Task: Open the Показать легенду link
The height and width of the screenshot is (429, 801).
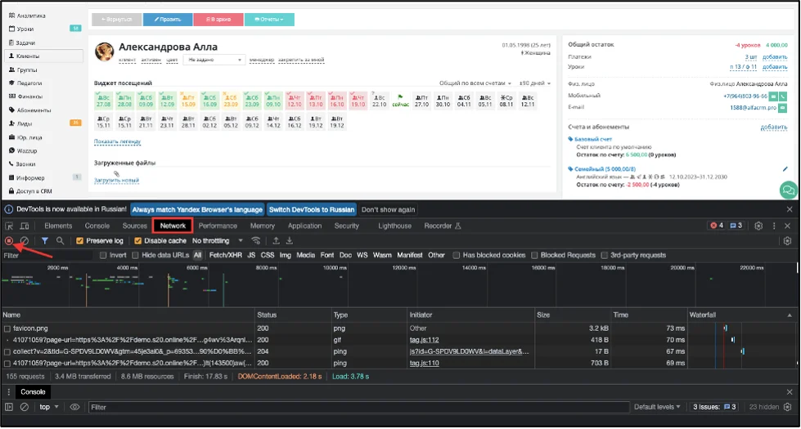Action: tap(117, 142)
